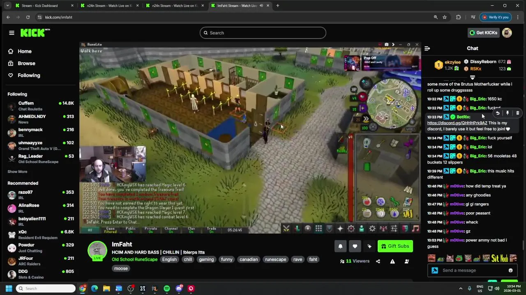The width and height of the screenshot is (526, 295).
Task: Click the game minimap
Action: pos(391,102)
